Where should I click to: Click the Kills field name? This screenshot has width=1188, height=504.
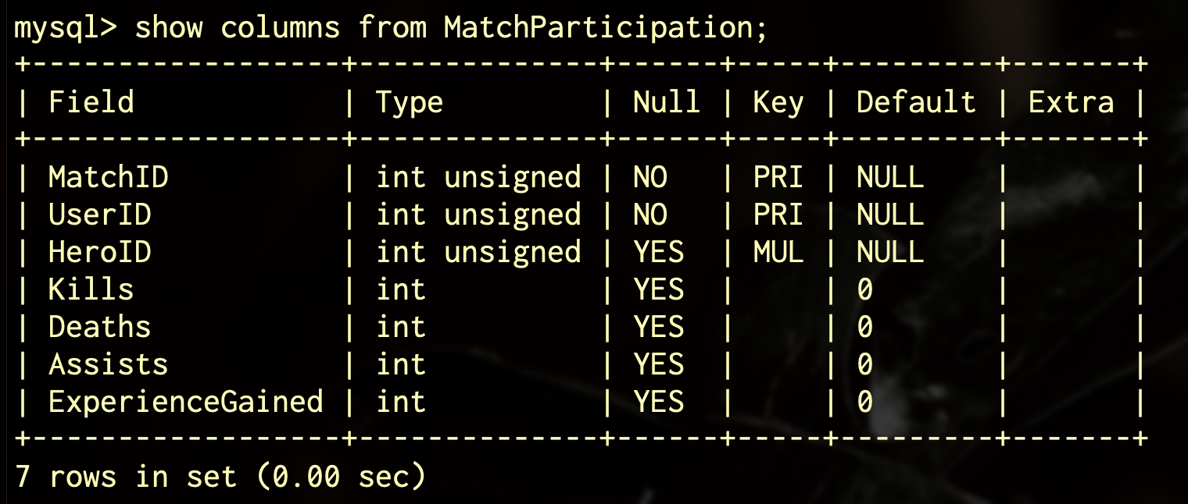point(91,290)
